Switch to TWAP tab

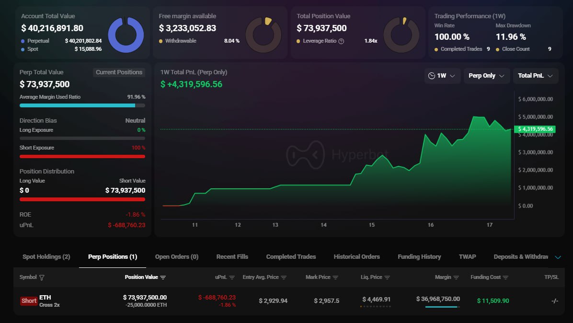468,257
